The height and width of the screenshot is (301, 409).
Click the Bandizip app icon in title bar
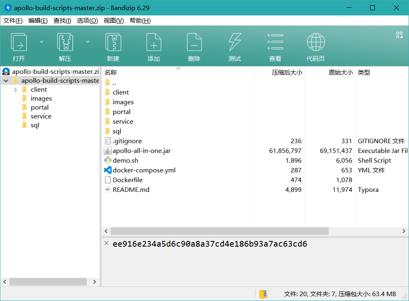click(8, 8)
